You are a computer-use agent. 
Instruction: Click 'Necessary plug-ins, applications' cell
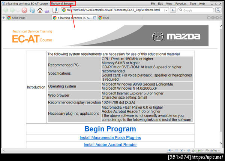tap(73, 114)
